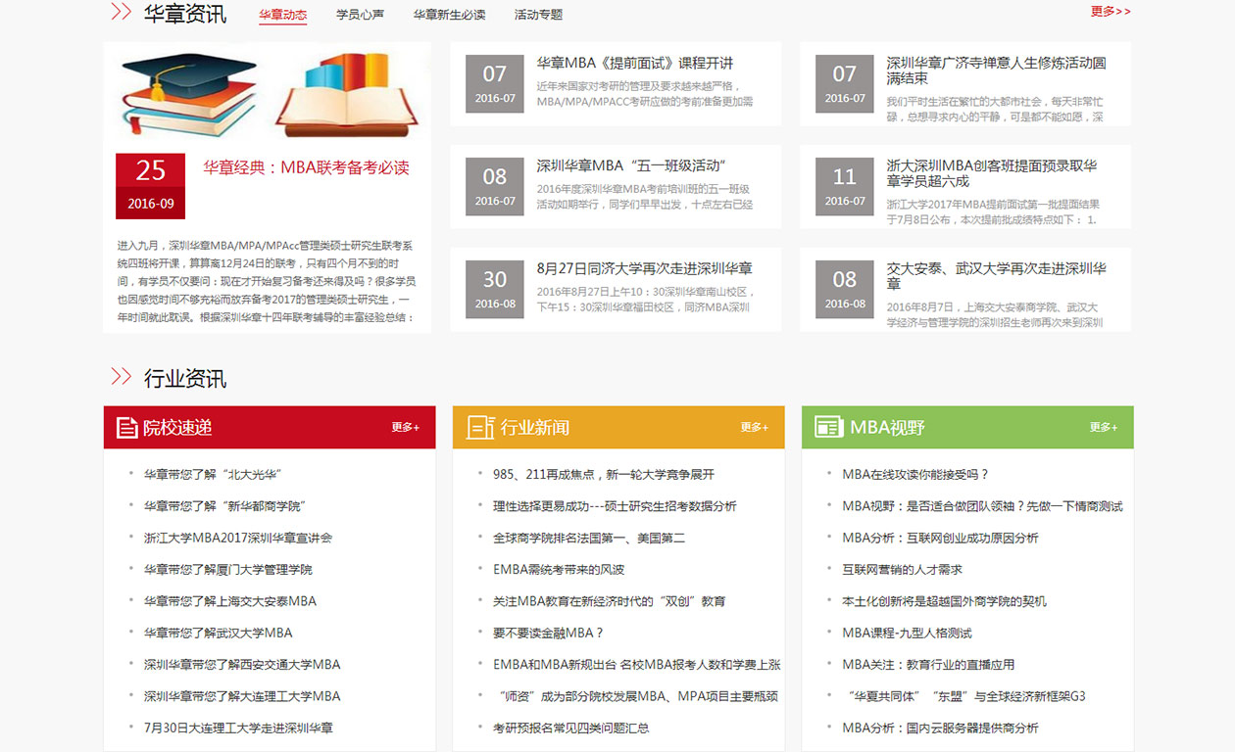
Task: Click the 华章资讯 section heading
Action: [x=185, y=14]
